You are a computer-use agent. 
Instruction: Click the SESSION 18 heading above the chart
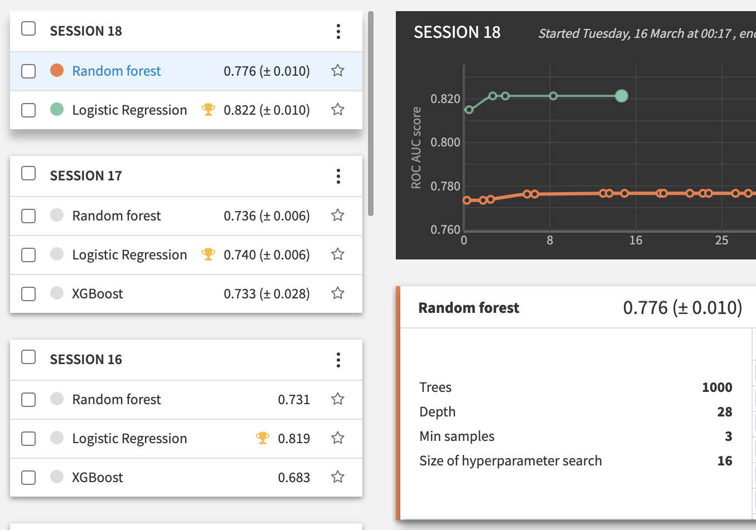point(457,32)
